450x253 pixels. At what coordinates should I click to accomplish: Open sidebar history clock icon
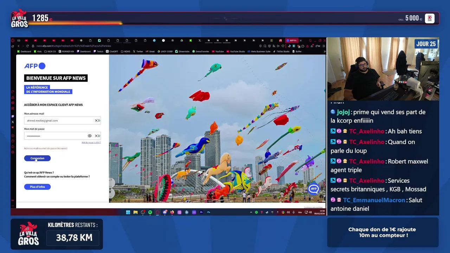pyautogui.click(x=13, y=141)
